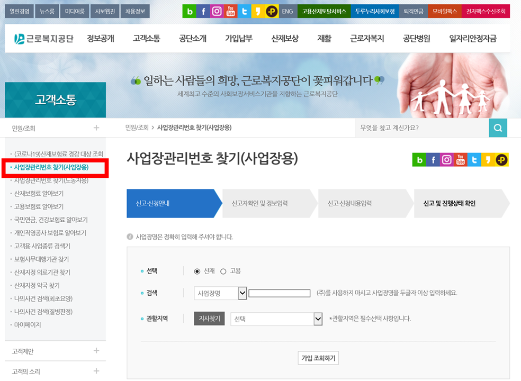The width and height of the screenshot is (521, 381).
Task: Open the 공단소개 main menu
Action: (x=193, y=39)
